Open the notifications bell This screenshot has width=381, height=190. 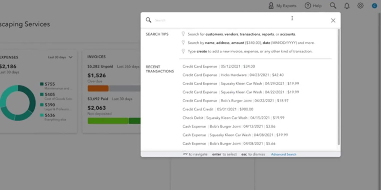click(x=347, y=6)
